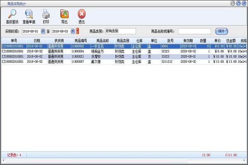Sort by 日期 column header

point(37,41)
